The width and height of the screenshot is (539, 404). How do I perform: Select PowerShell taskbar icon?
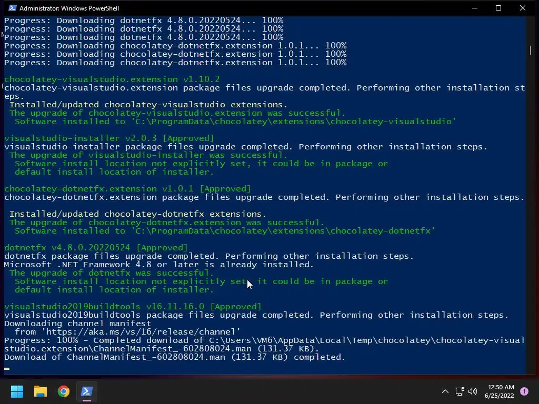[x=87, y=391]
